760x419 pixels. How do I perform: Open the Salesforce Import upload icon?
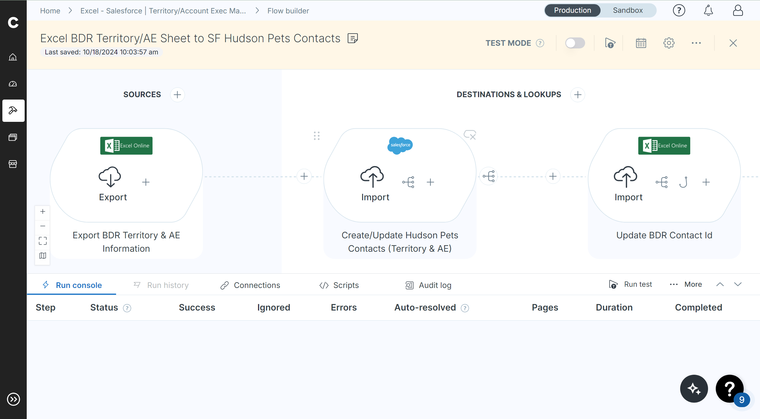tap(372, 177)
